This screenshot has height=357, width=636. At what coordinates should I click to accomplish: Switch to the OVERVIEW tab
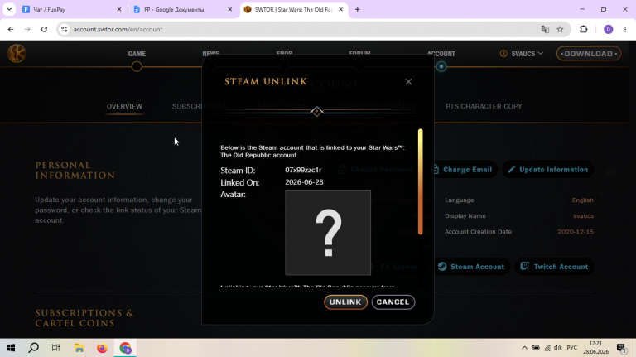pyautogui.click(x=124, y=106)
